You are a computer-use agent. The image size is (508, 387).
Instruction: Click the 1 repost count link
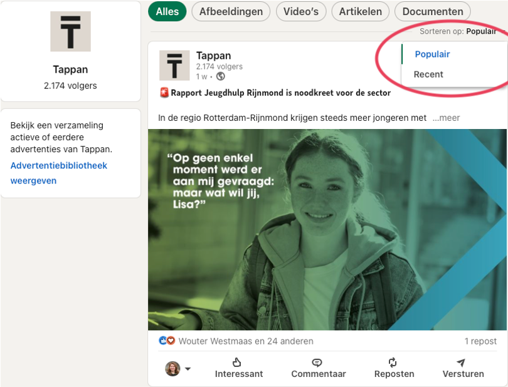click(x=480, y=341)
